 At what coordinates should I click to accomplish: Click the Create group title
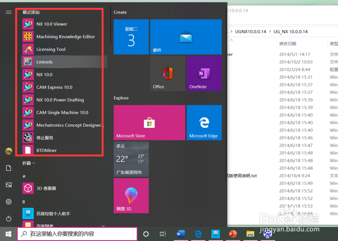coord(120,12)
